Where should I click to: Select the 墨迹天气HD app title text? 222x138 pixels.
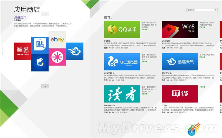(167, 73)
